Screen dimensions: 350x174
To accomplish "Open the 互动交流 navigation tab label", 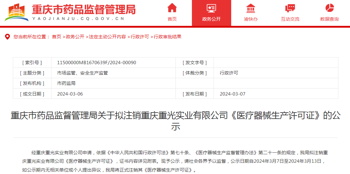I will (290, 19).
